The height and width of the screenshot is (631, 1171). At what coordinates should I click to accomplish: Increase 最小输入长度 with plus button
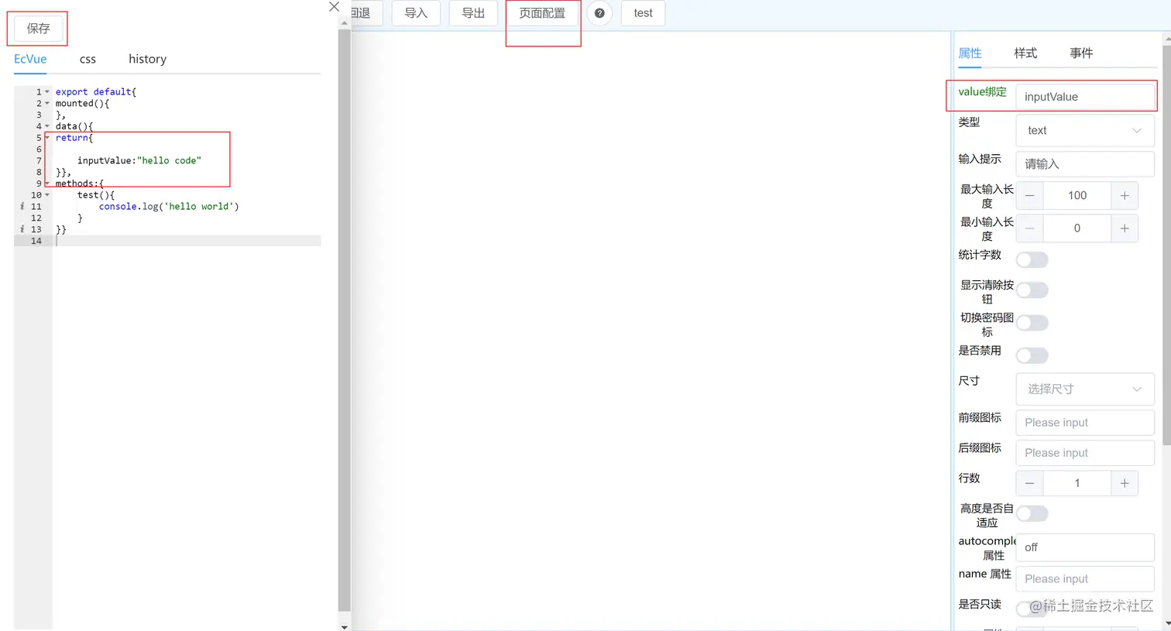click(1125, 228)
